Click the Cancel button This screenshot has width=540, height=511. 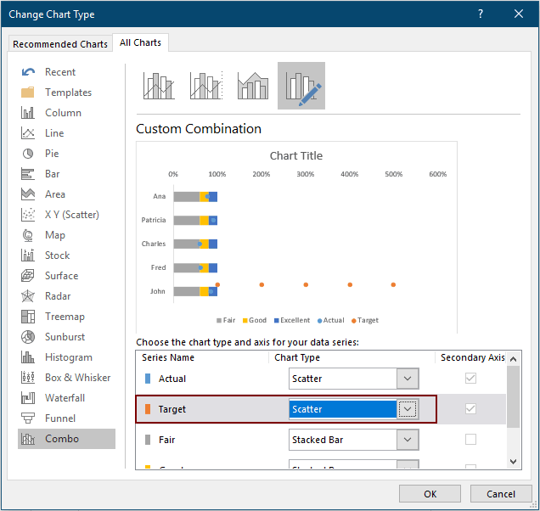tap(501, 494)
